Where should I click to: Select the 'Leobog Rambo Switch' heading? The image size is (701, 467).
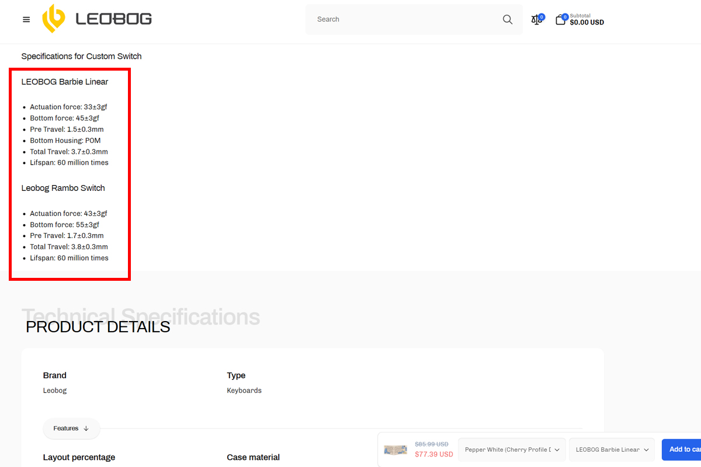click(x=63, y=188)
